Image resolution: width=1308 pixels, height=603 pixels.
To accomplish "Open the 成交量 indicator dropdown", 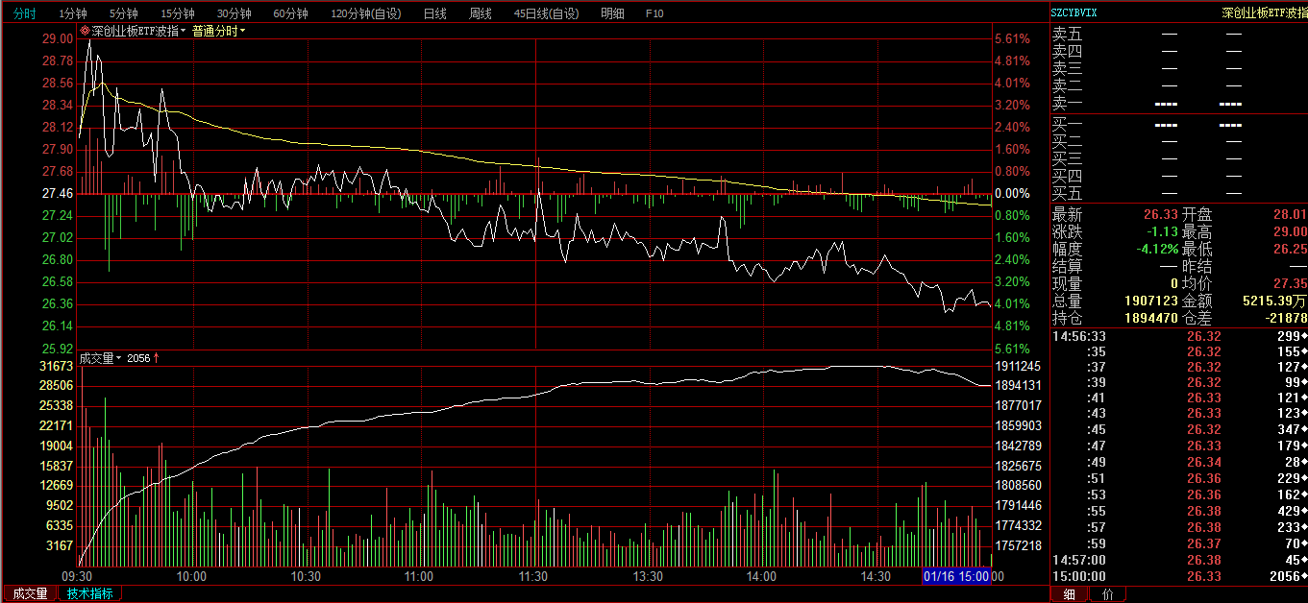I will pos(101,358).
